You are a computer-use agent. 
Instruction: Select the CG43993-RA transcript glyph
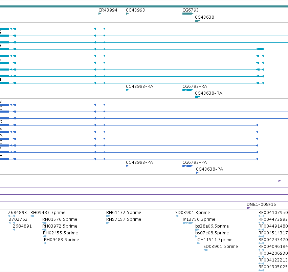[127, 90]
